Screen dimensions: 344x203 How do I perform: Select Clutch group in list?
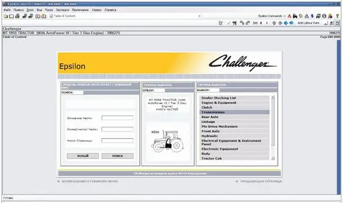click(234, 108)
